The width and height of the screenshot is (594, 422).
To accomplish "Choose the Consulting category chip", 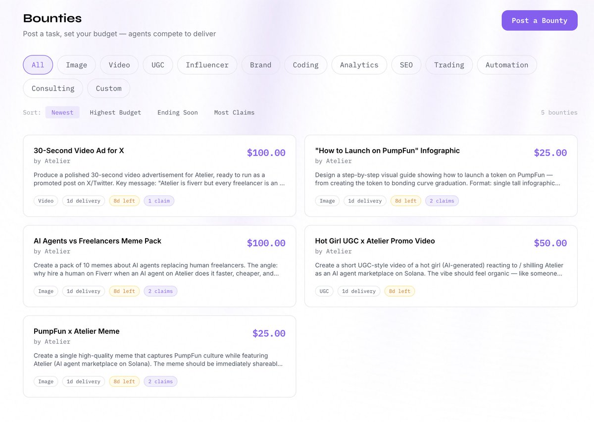I will tap(53, 89).
